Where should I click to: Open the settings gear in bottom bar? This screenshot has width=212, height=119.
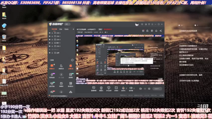[149, 89]
